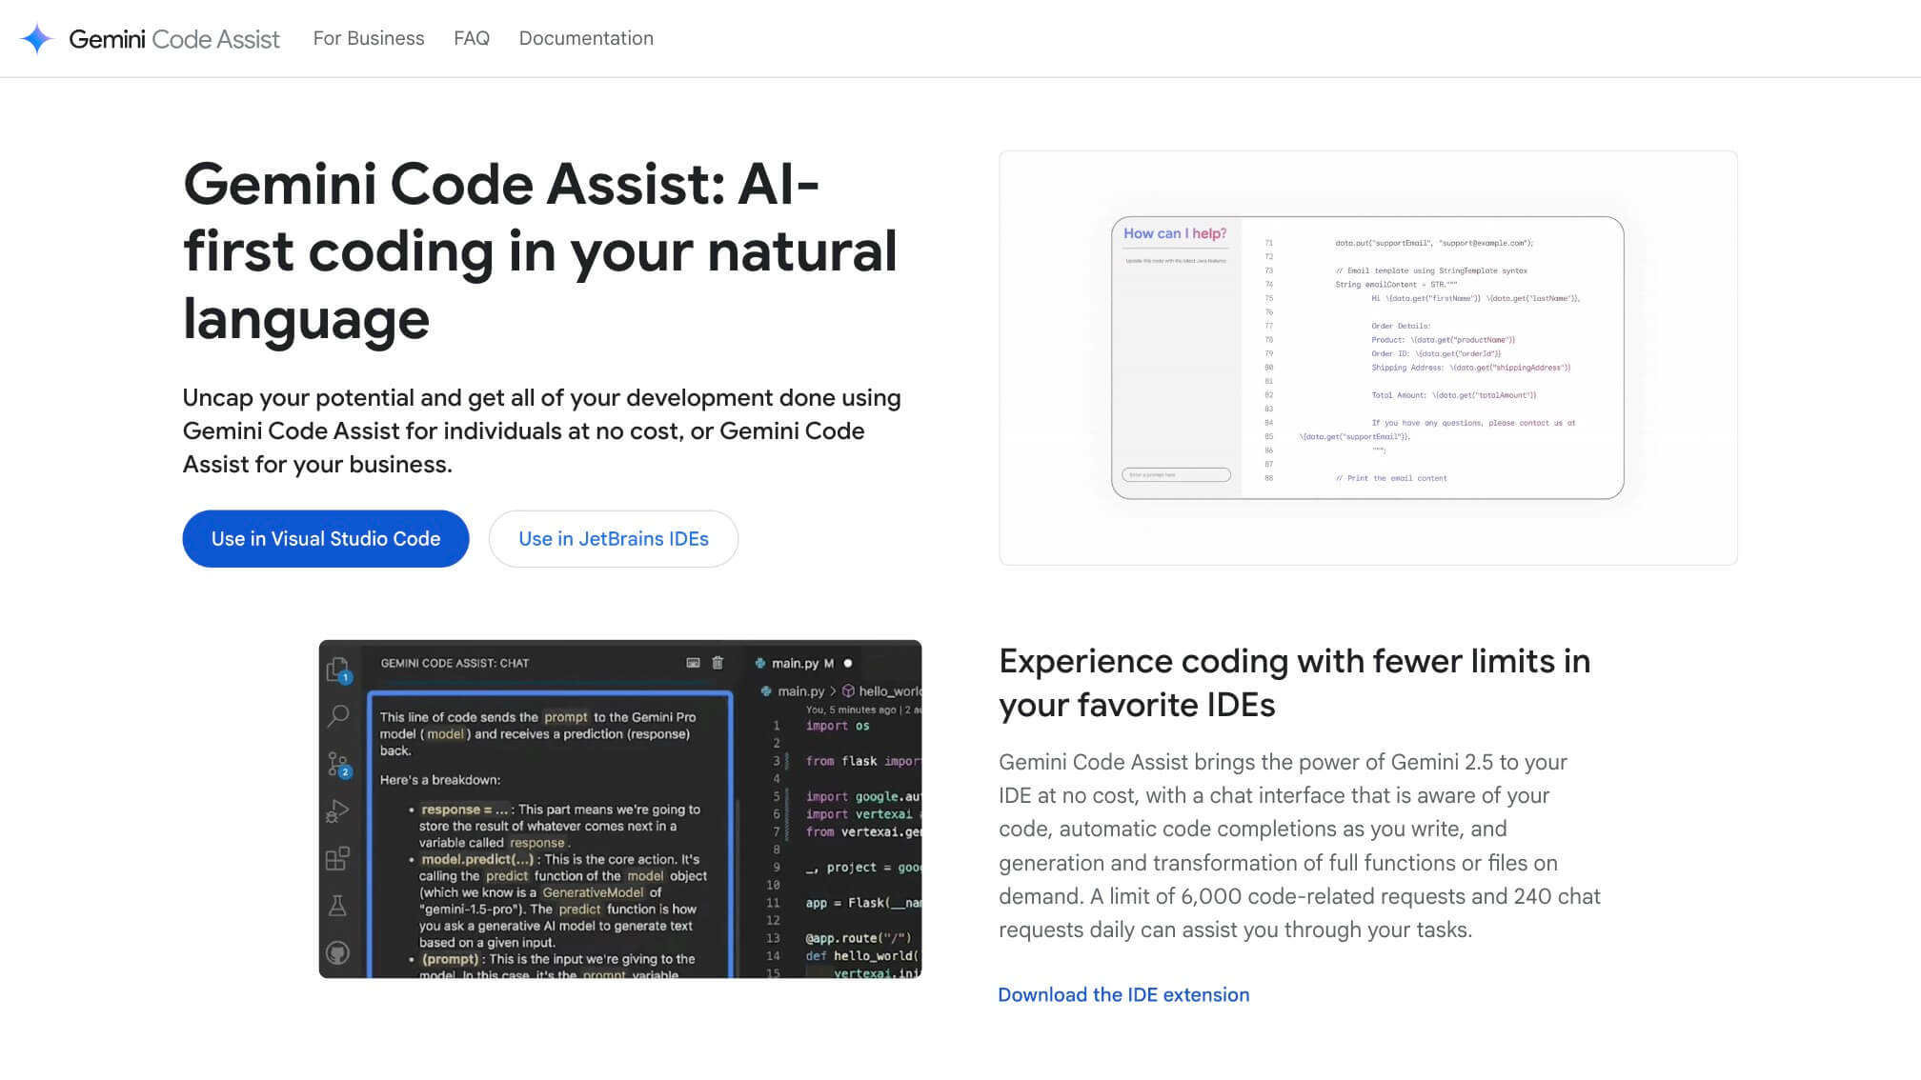Select the Run and Debug icon
The image size is (1921, 1080).
click(338, 810)
